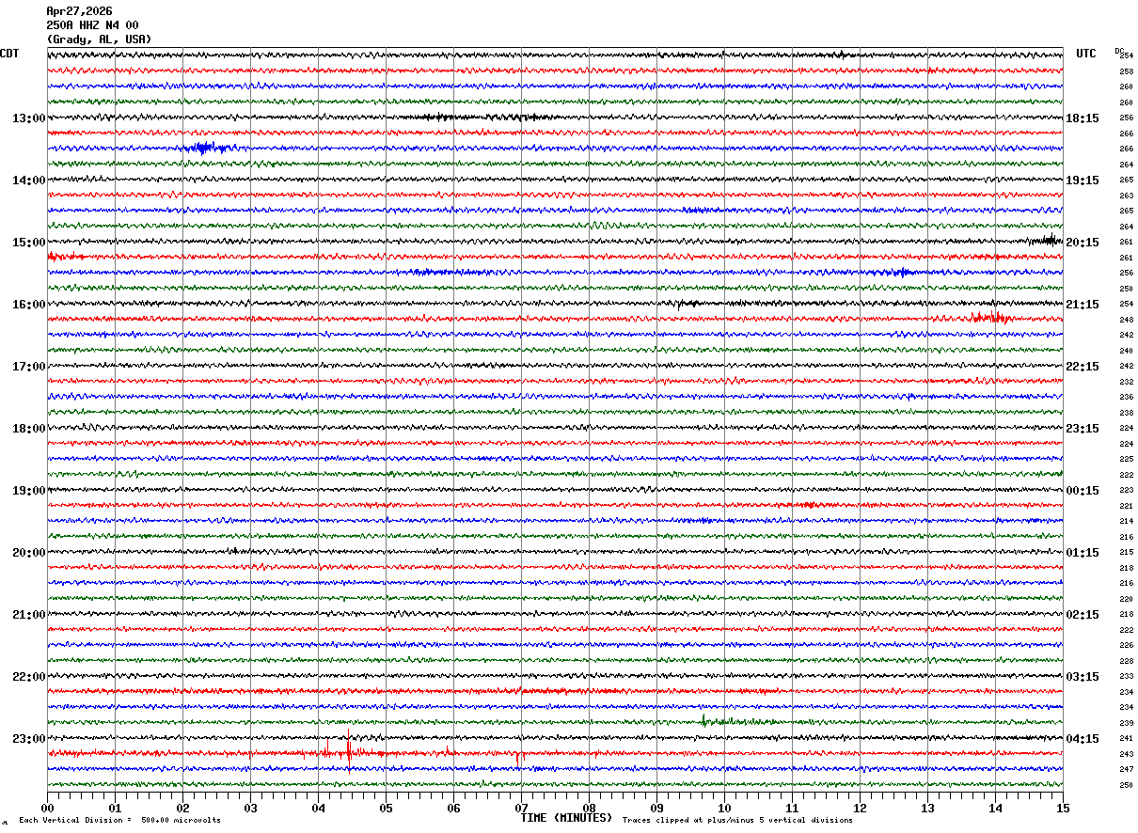The height and width of the screenshot is (833, 1138).
Task: Select the 14:00 CDT time label
Action: (28, 181)
